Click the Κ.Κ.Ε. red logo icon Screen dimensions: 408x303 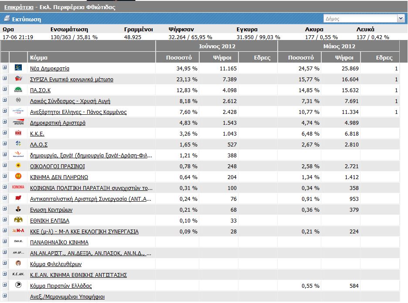(x=18, y=133)
